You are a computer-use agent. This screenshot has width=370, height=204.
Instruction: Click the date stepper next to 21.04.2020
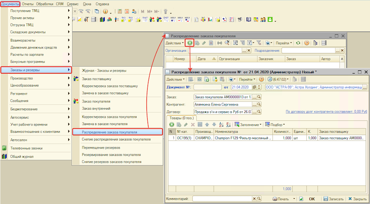(x=259, y=87)
